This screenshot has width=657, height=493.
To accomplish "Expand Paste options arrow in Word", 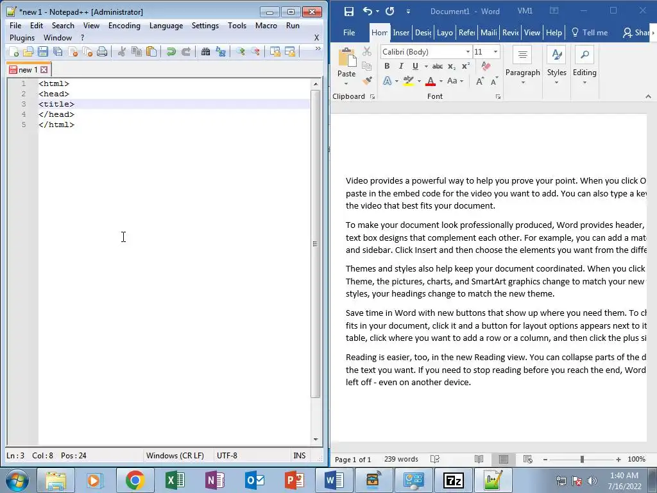I will (x=346, y=83).
